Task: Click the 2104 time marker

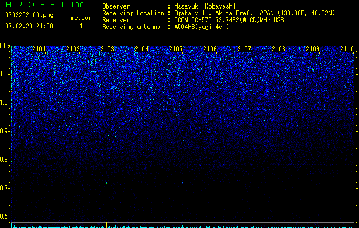Action: [142, 49]
